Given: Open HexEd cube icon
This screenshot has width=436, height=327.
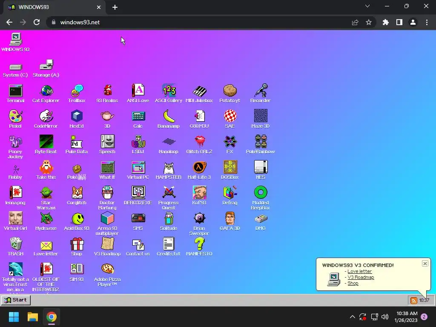Looking at the screenshot, I should point(77,119).
